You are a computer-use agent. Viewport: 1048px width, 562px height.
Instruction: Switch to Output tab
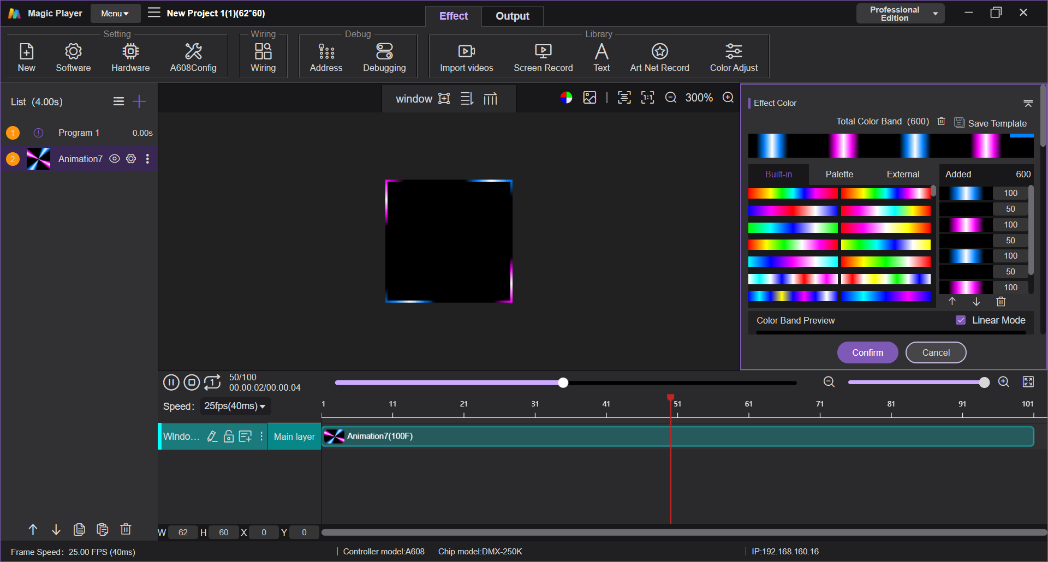click(512, 16)
